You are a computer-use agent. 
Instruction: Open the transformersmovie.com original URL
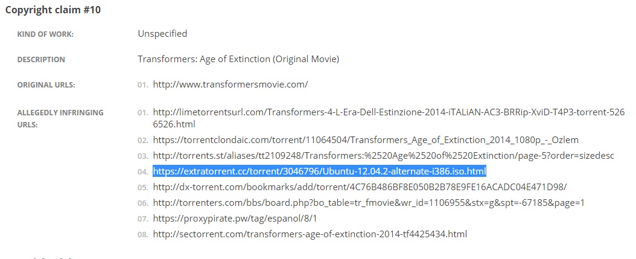pos(231,85)
